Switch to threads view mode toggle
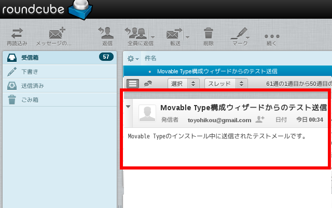 coord(148,83)
